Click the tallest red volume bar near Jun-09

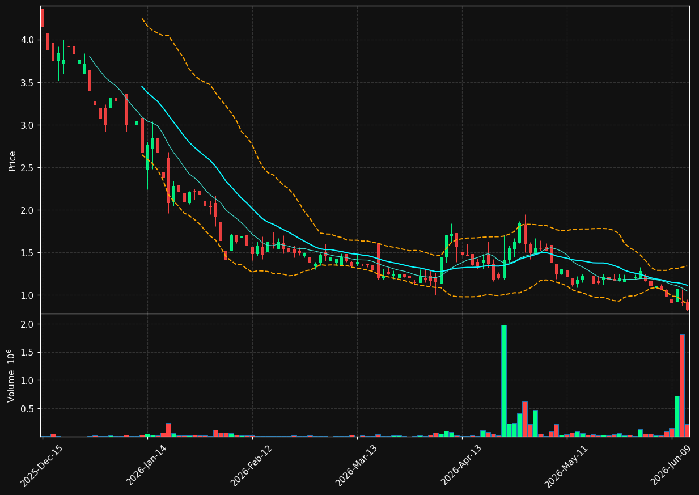(682, 385)
